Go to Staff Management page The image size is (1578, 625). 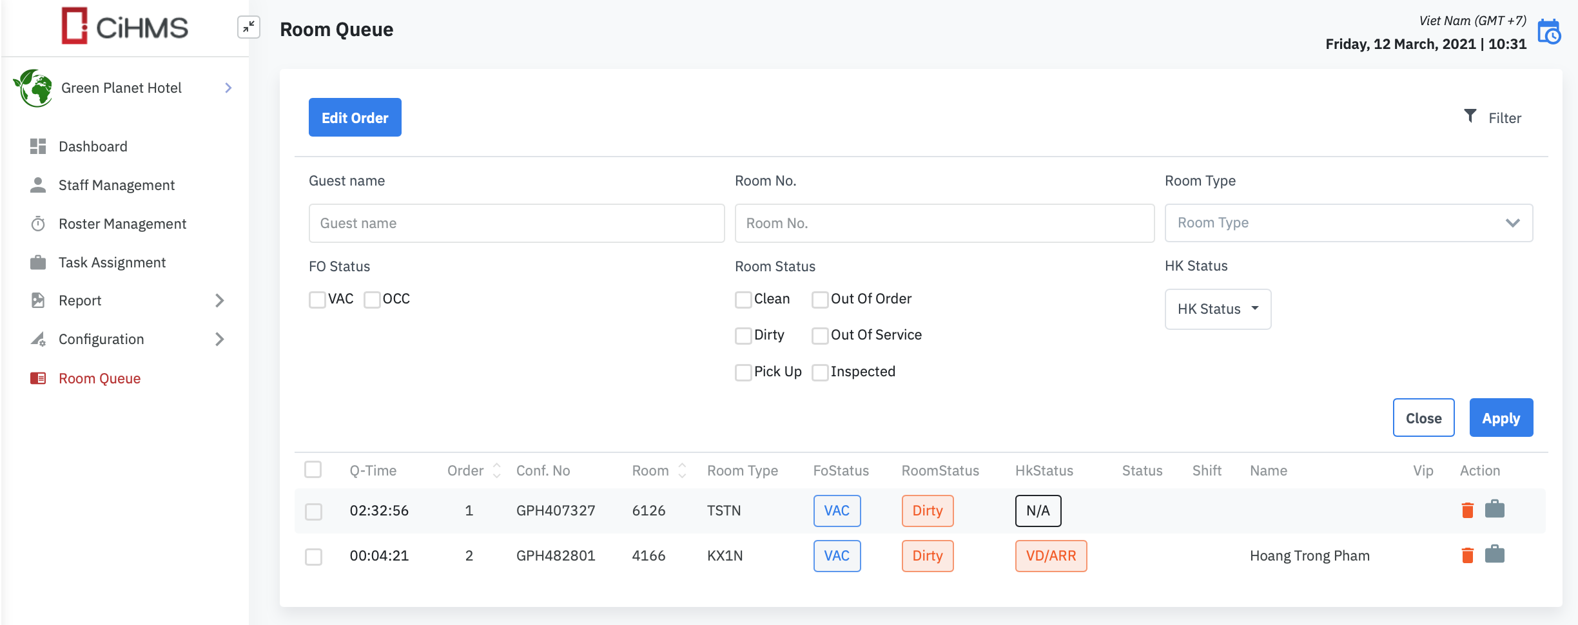pyautogui.click(x=116, y=185)
